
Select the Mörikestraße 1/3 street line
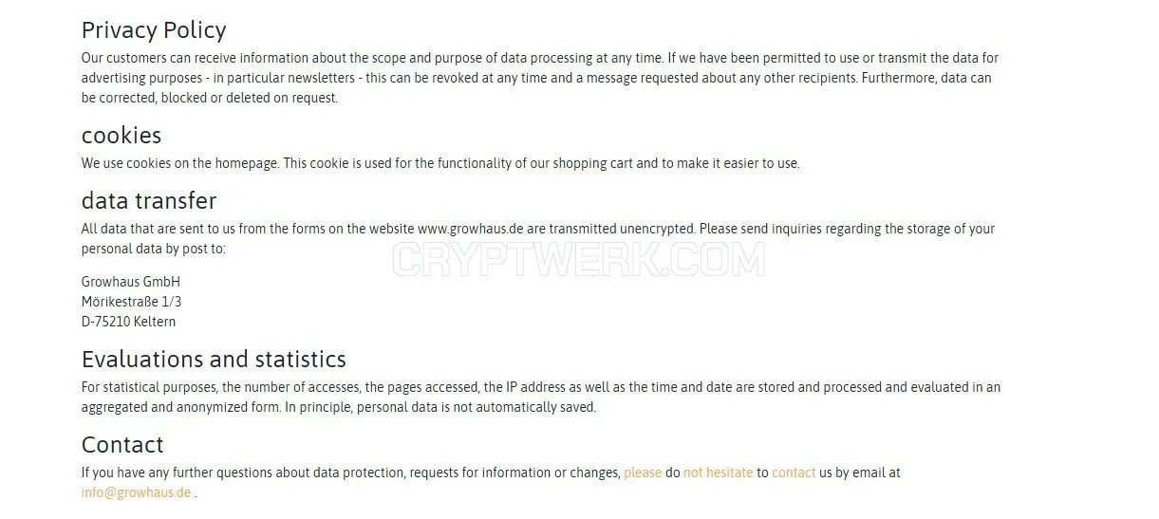tap(131, 302)
